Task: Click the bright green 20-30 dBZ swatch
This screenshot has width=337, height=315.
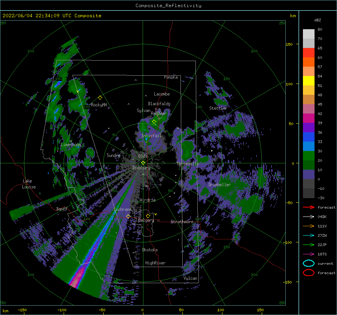Action: point(309,156)
